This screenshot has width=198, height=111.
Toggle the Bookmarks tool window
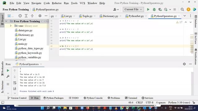click(2, 69)
